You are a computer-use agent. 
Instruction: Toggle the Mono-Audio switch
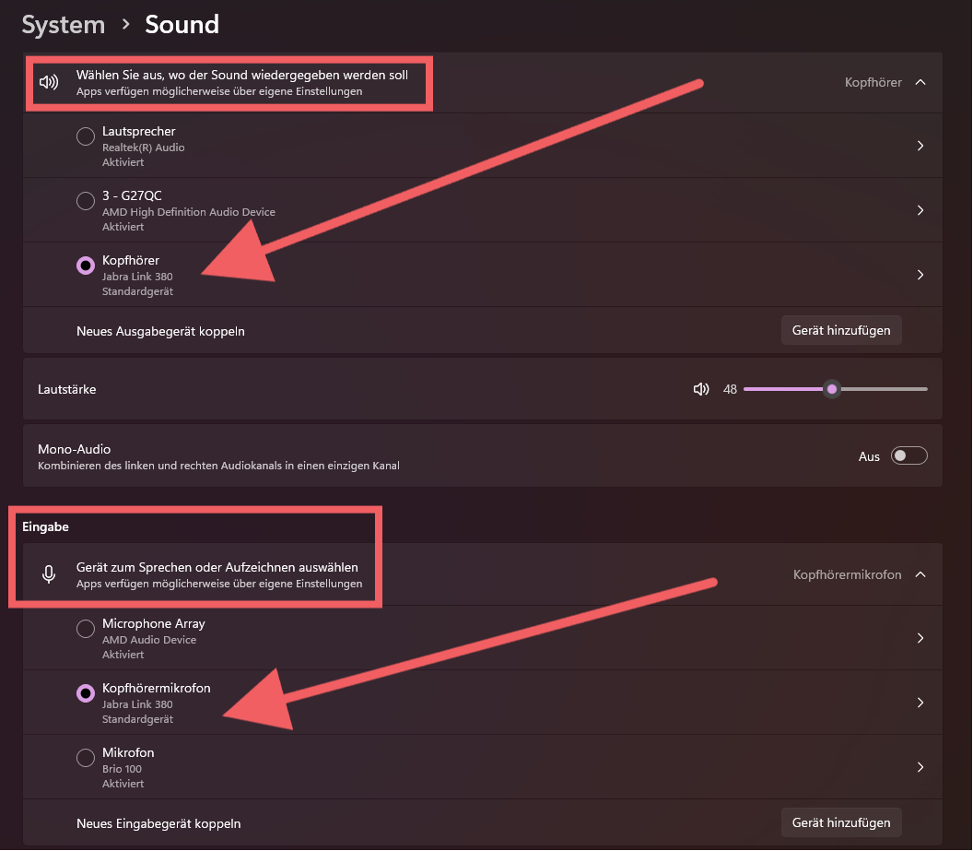(x=909, y=456)
